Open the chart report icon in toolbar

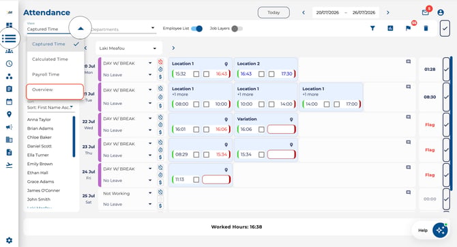coord(390,28)
